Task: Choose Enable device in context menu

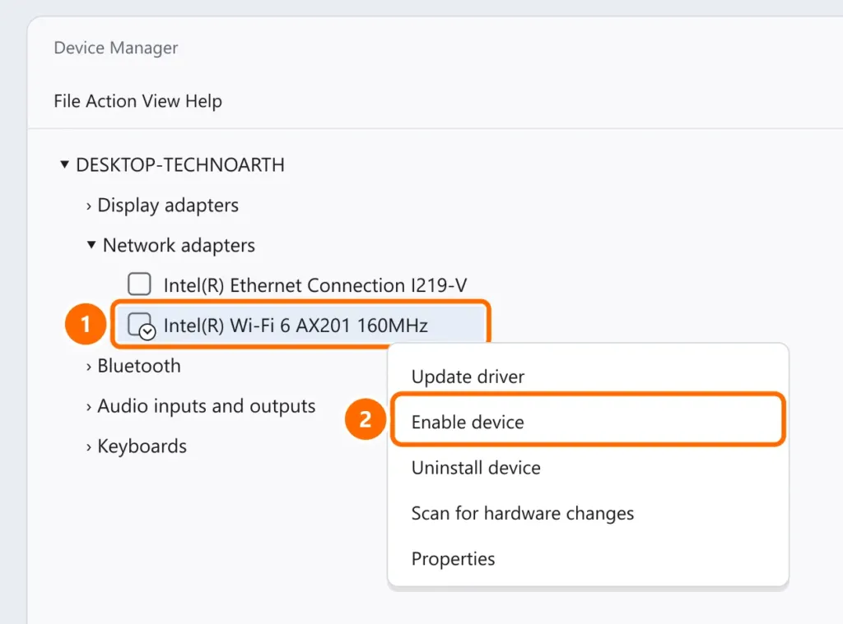Action: coord(588,422)
